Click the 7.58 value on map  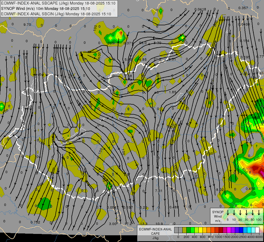tap(128, 76)
